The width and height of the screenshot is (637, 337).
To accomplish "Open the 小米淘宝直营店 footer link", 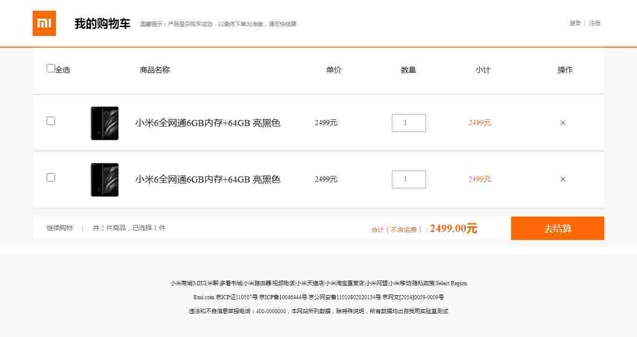I will point(345,283).
